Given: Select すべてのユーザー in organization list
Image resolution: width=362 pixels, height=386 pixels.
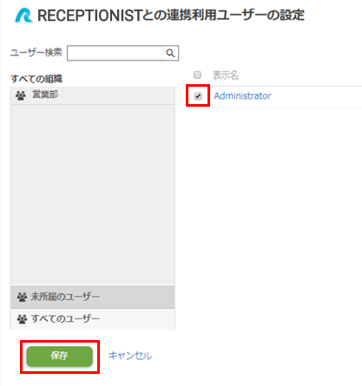Looking at the screenshot, I should [x=93, y=319].
